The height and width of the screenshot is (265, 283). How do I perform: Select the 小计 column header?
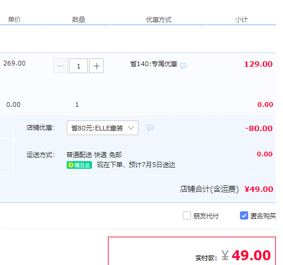click(x=241, y=19)
